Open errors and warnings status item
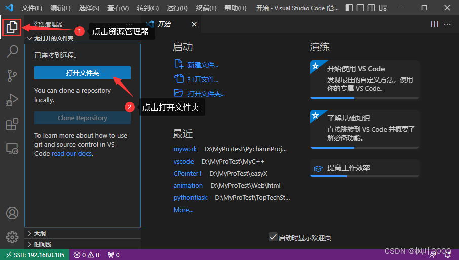The width and height of the screenshot is (459, 260). click(87, 255)
